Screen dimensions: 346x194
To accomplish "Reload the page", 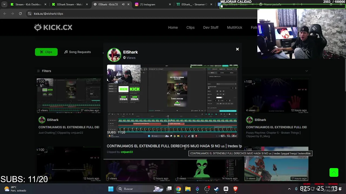I will coord(20,13).
